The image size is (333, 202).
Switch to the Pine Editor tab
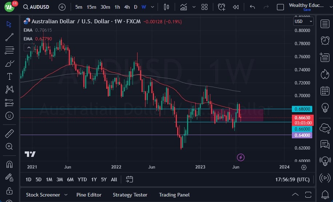(89, 195)
